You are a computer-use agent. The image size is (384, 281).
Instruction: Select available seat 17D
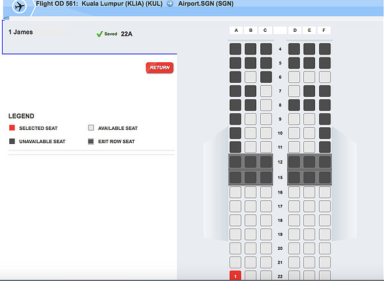coord(294,206)
